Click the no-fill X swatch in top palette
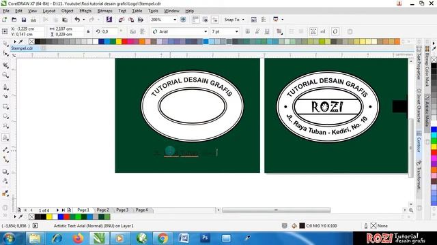 click(31, 42)
